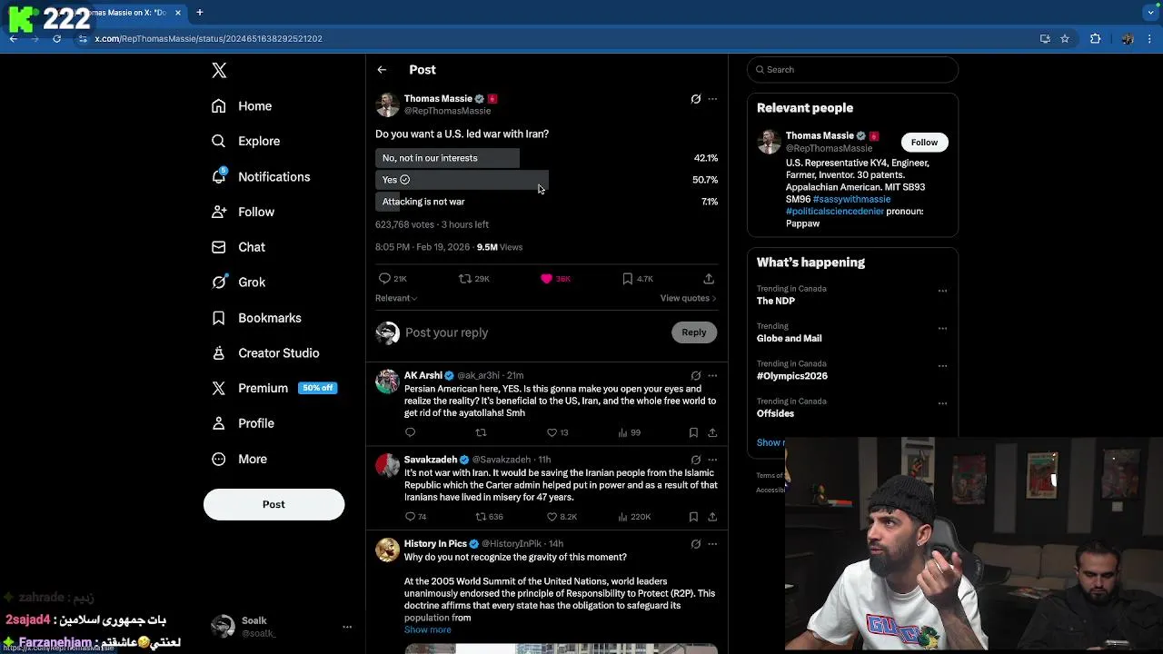1163x654 pixels.
Task: Reload the page in browser toolbar
Action: pos(56,39)
